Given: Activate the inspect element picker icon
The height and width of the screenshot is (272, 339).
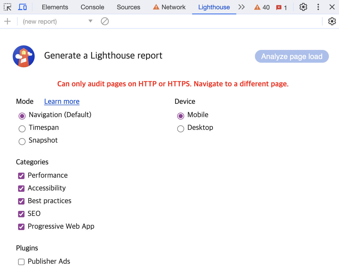Looking at the screenshot, I should pos(7,7).
